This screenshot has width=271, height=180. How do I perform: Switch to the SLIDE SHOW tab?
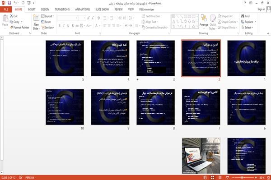tap(102, 9)
